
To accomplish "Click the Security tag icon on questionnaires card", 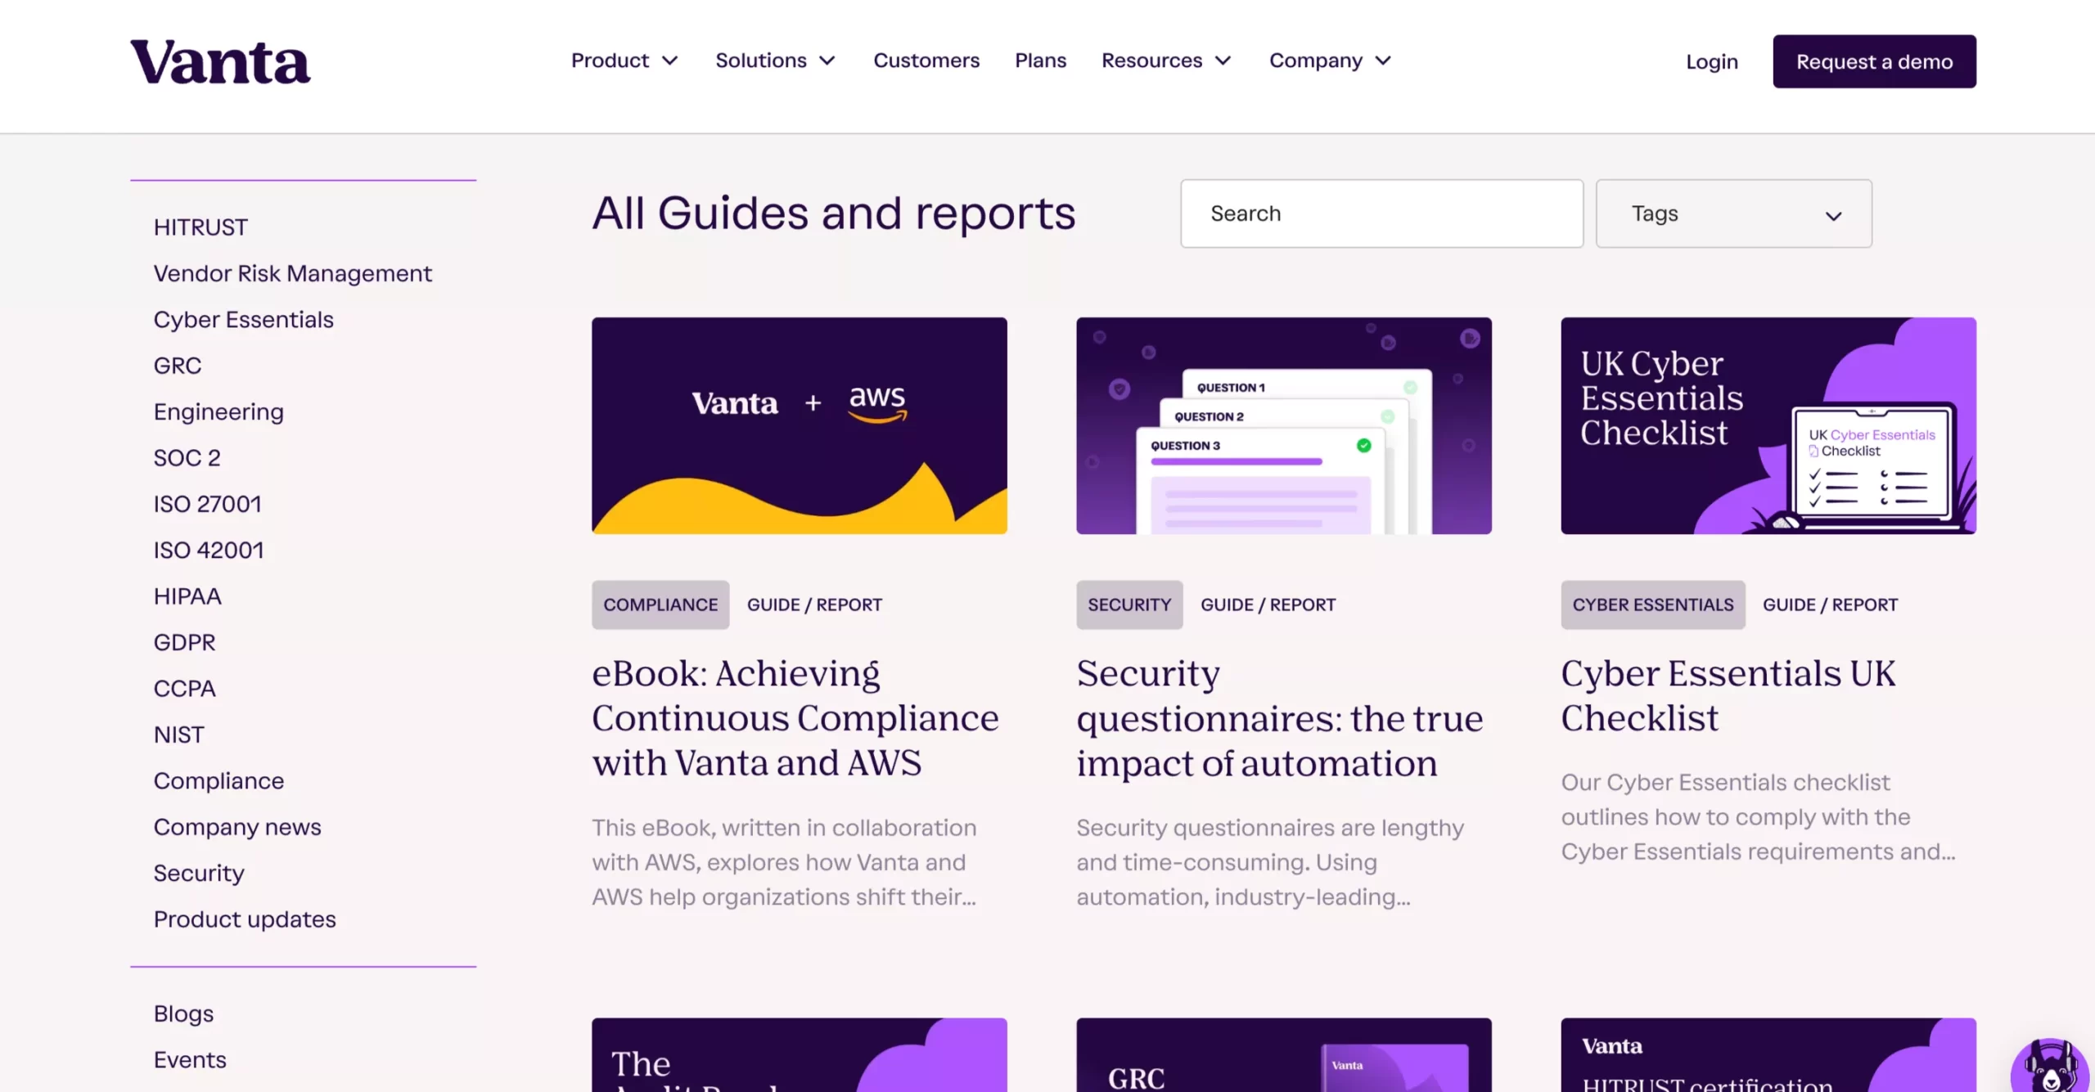I will (x=1129, y=604).
